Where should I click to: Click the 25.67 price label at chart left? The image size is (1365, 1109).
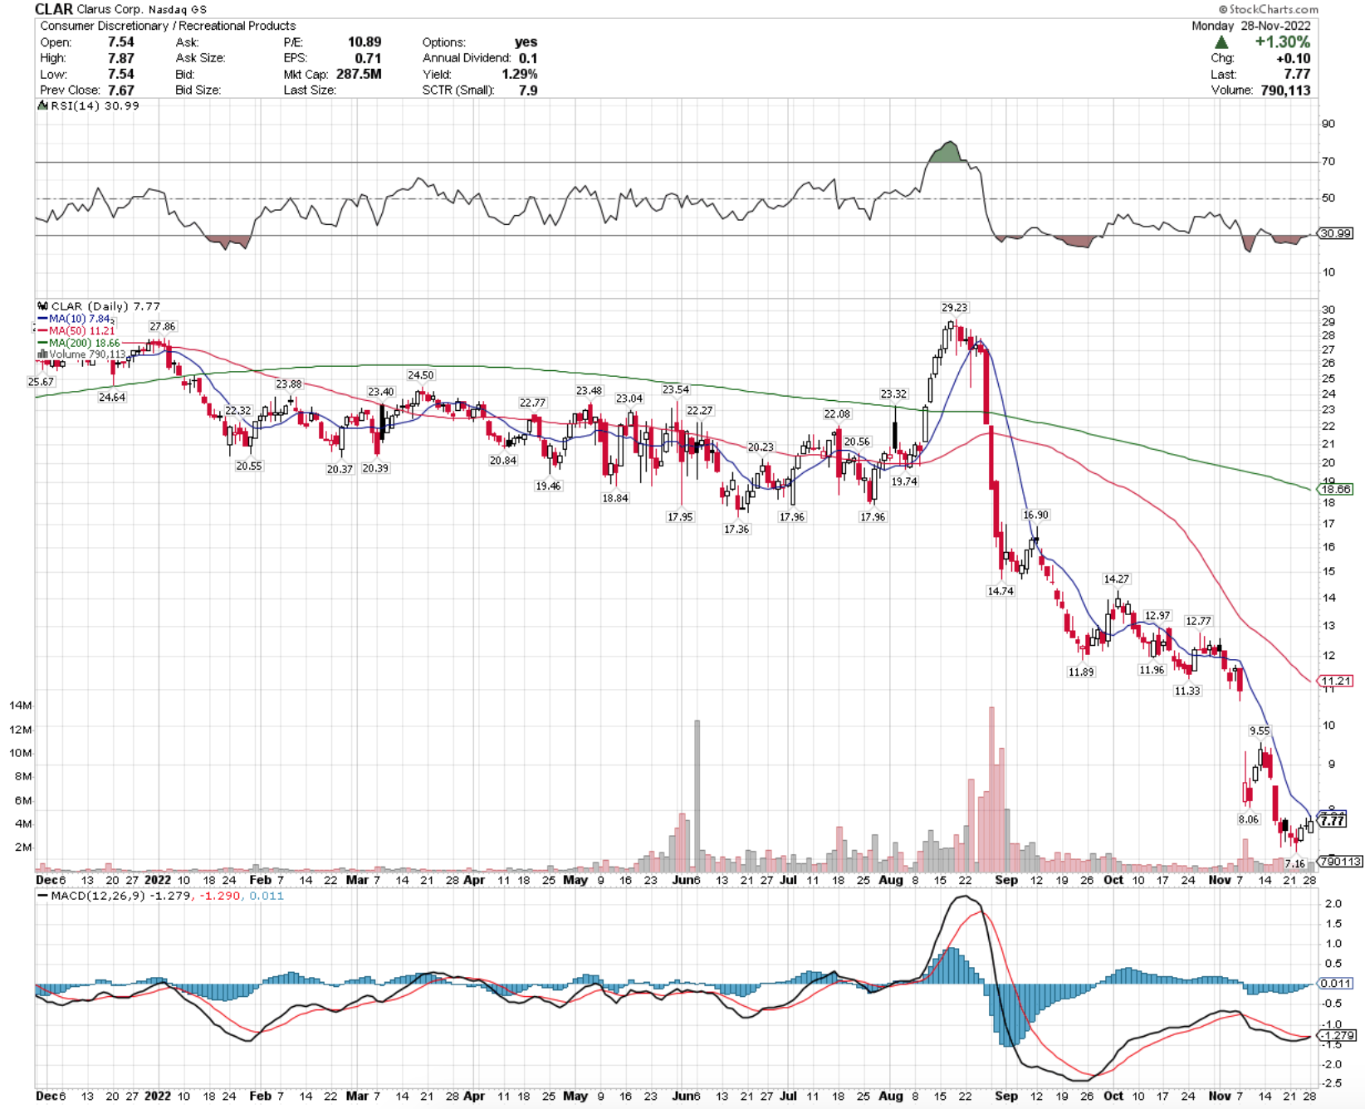click(41, 382)
